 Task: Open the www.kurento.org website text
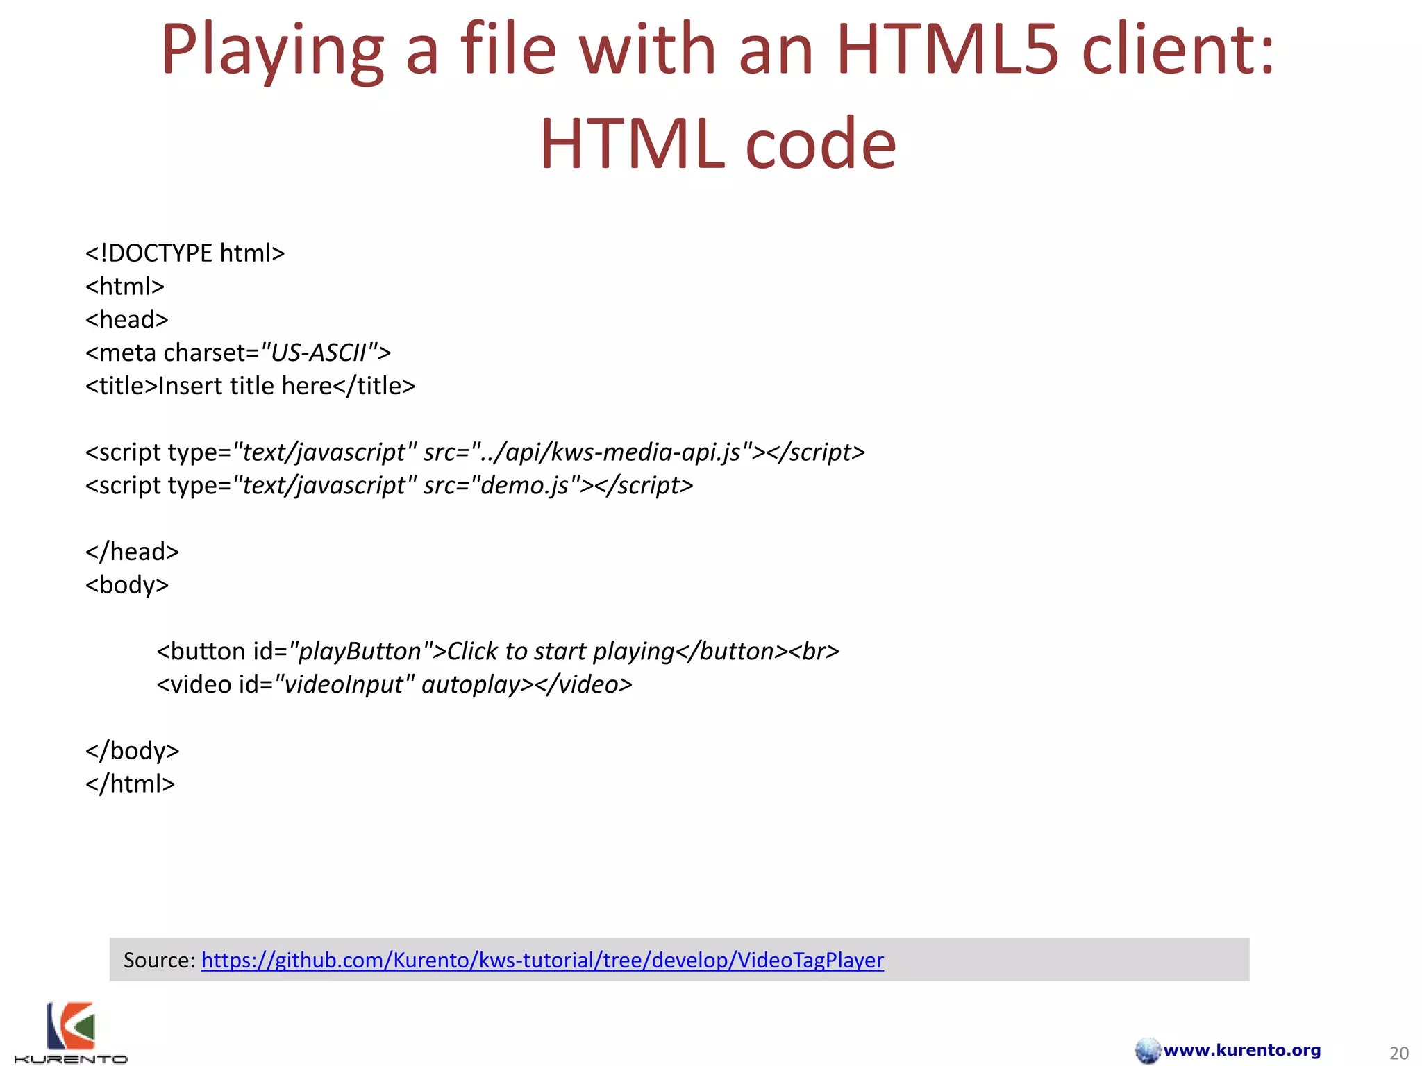point(1242,1050)
